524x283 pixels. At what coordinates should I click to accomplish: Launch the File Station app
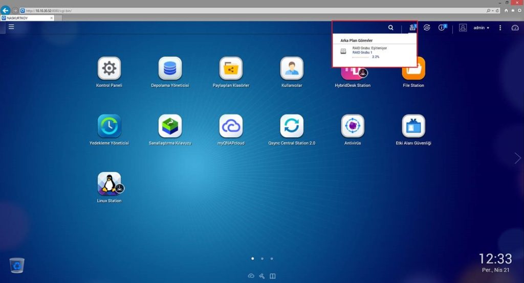[413, 74]
